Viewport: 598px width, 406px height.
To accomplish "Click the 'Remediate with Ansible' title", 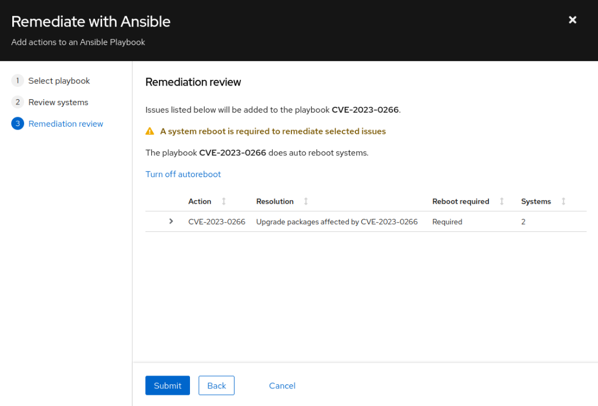I will (91, 21).
